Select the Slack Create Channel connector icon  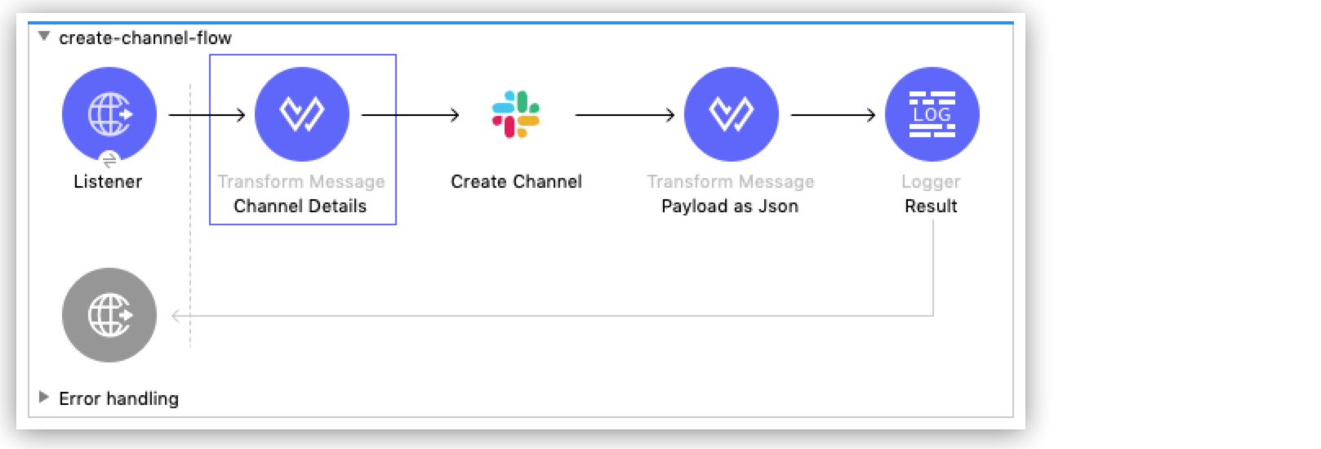click(x=515, y=114)
